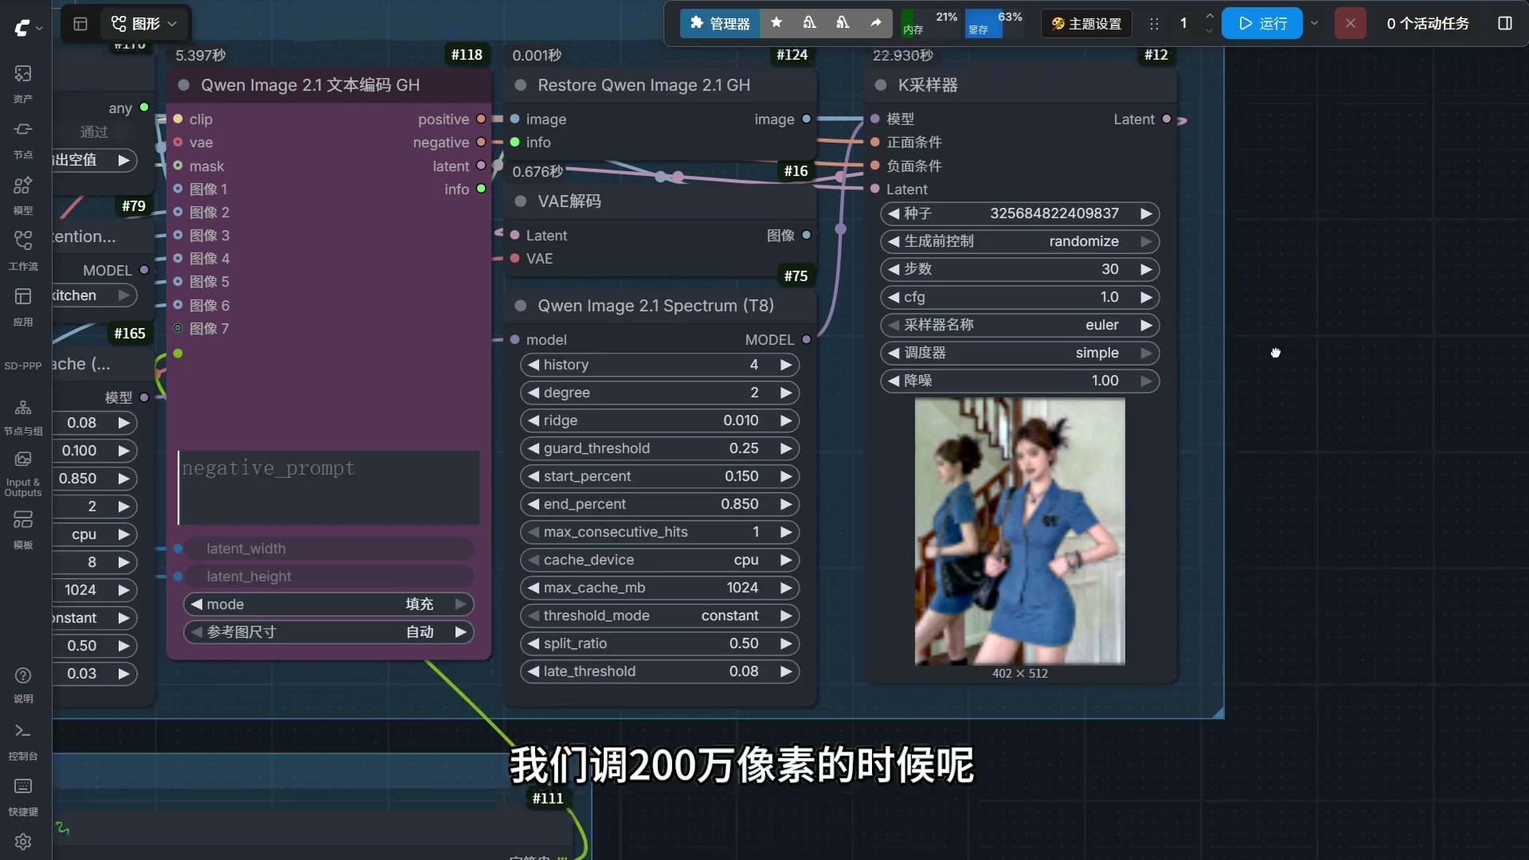The width and height of the screenshot is (1529, 860).
Task: Toggle the right side panel icon
Action: pos(1504,23)
